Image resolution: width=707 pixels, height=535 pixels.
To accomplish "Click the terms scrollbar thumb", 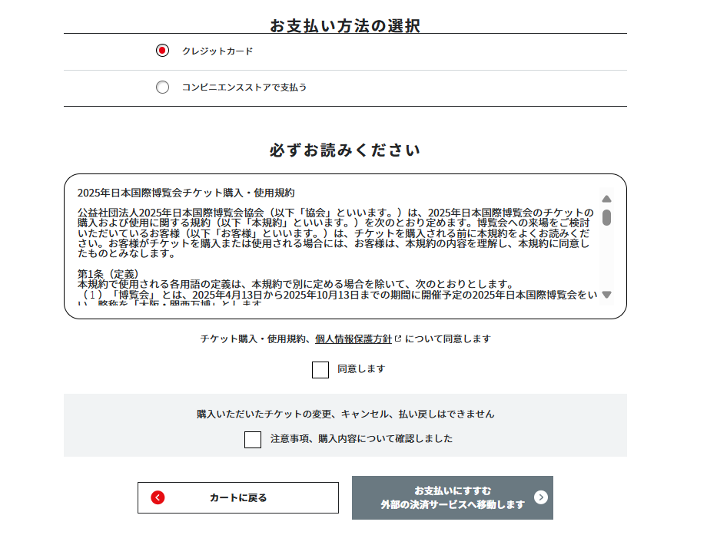I will [x=606, y=217].
